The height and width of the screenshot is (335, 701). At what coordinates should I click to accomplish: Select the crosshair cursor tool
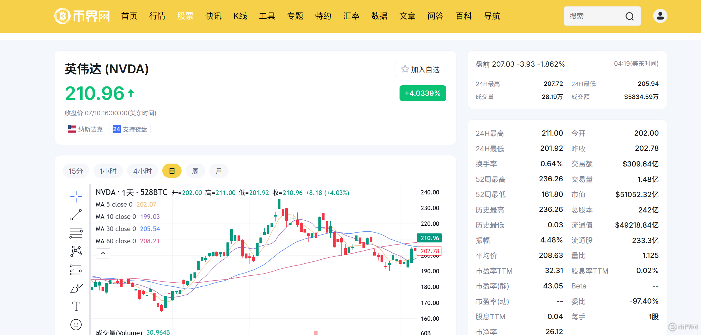click(76, 196)
